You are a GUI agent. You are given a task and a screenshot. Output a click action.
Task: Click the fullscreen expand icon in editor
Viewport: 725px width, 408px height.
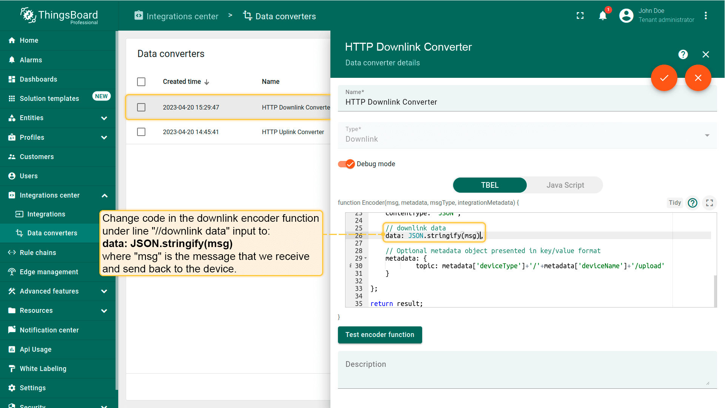[x=710, y=203]
